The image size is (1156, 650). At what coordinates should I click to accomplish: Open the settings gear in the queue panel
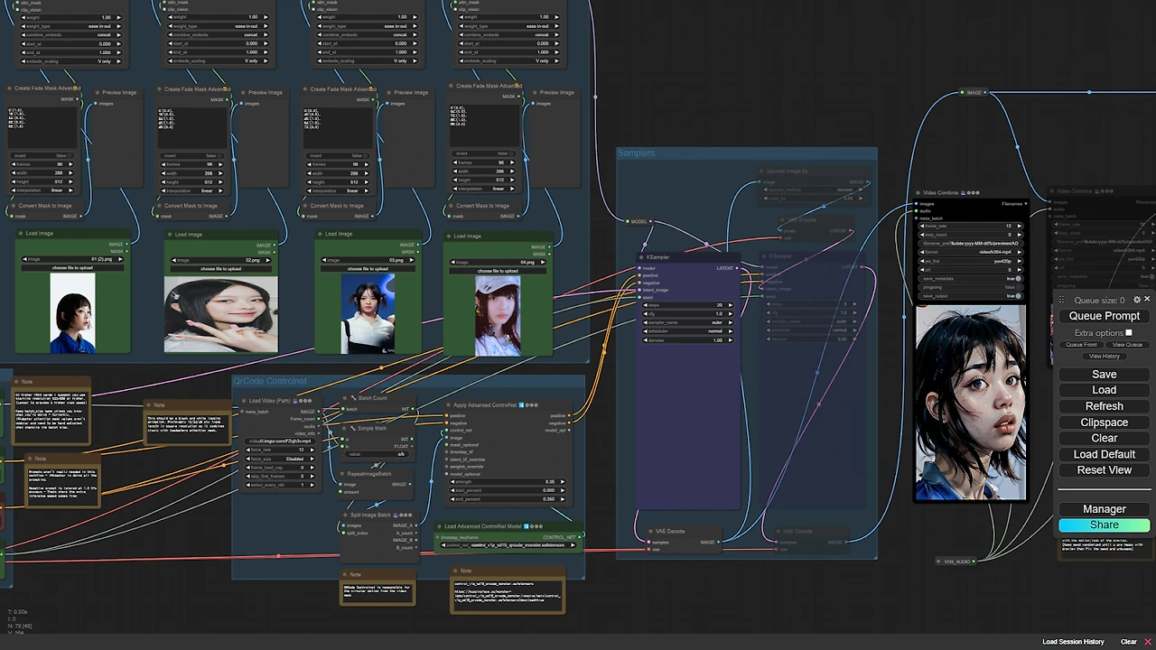[x=1137, y=300]
